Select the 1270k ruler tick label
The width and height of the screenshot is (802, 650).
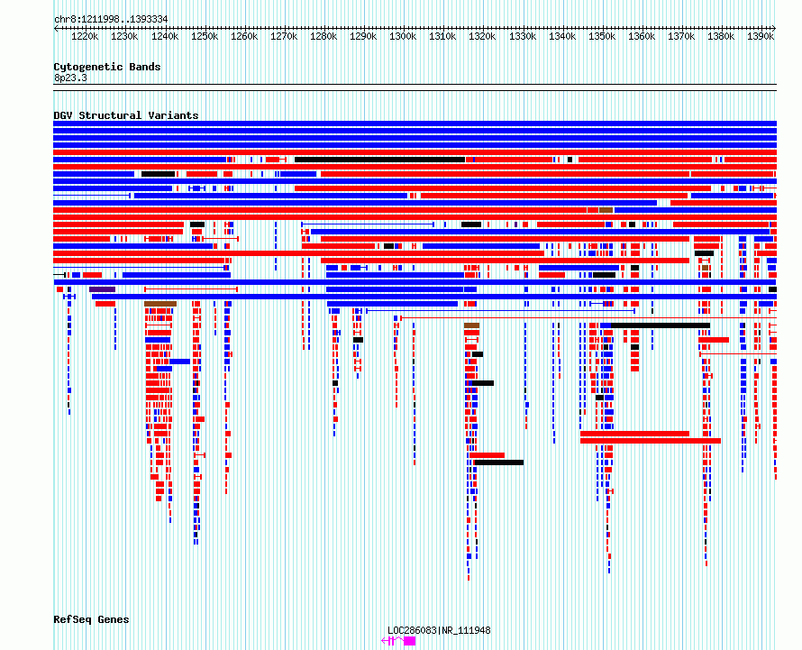pos(284,36)
